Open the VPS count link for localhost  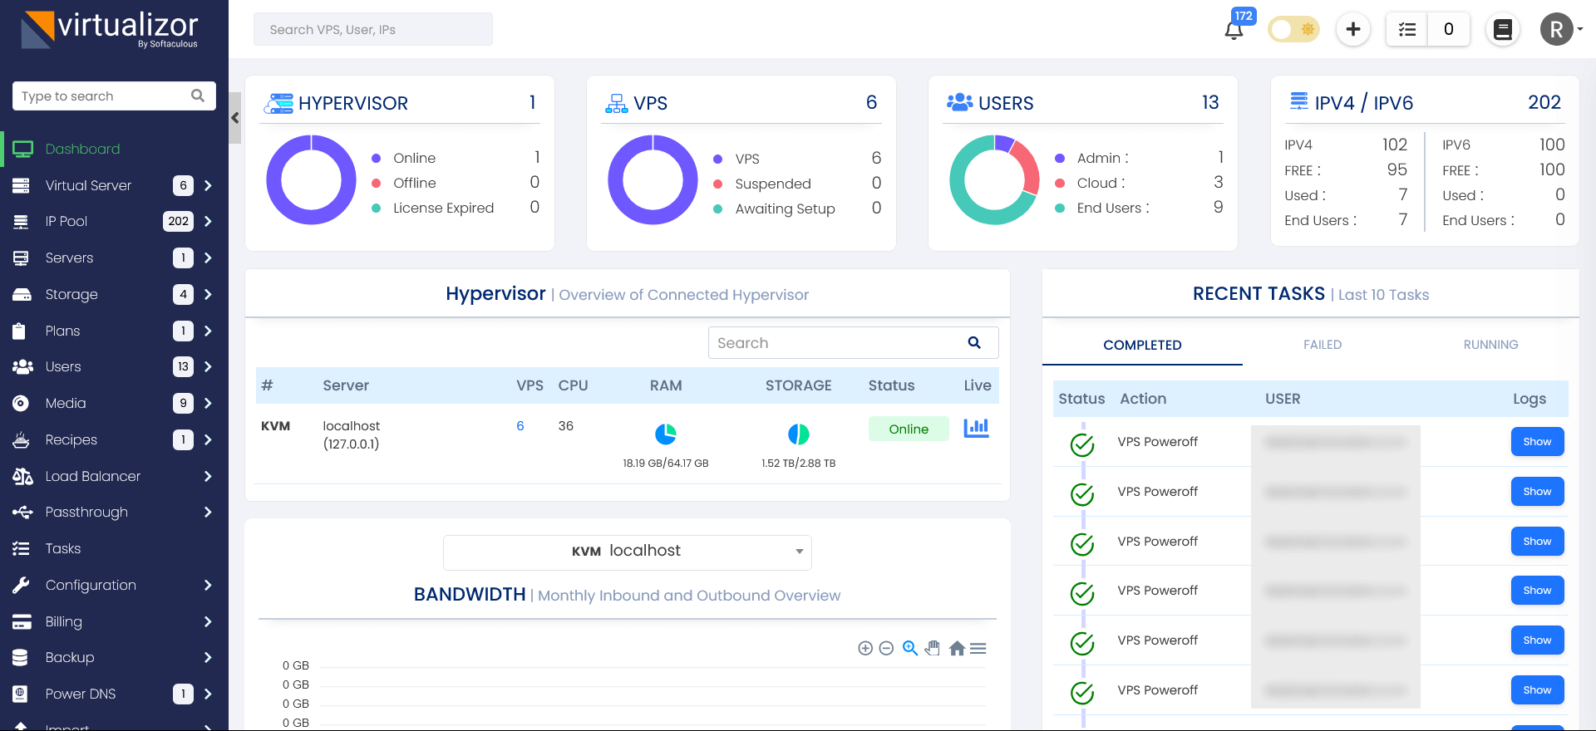click(x=520, y=426)
